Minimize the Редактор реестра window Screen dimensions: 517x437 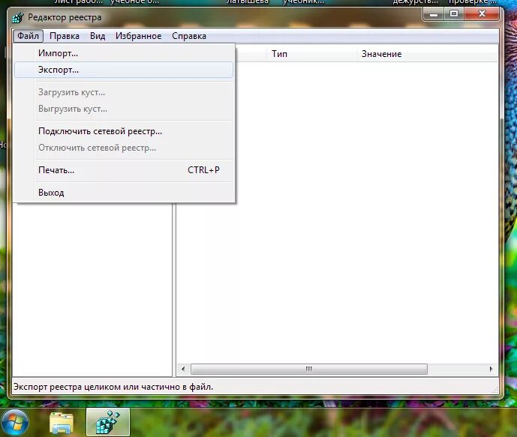(x=433, y=14)
